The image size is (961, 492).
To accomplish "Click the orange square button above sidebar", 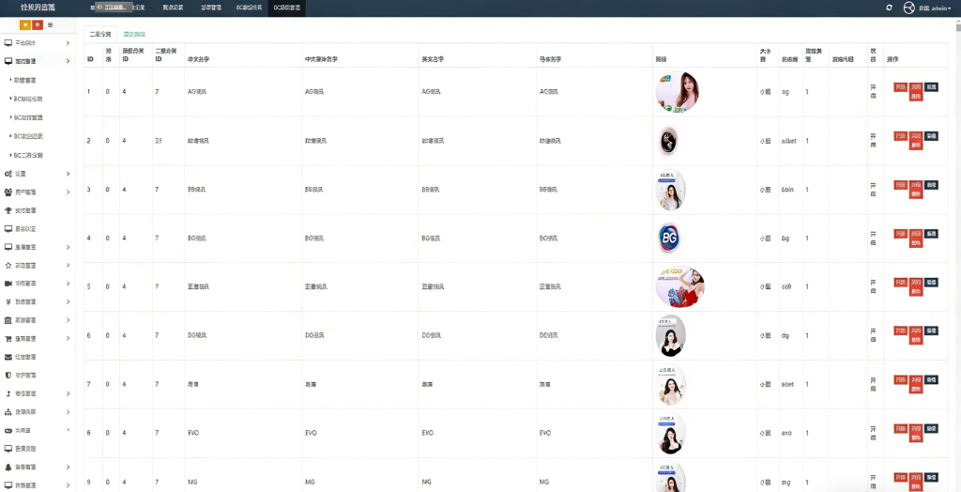I will [24, 24].
